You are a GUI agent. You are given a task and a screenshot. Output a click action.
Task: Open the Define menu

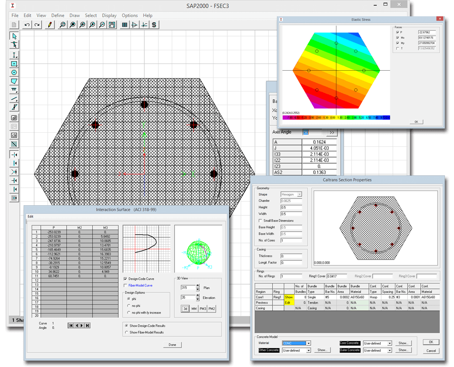tap(58, 15)
